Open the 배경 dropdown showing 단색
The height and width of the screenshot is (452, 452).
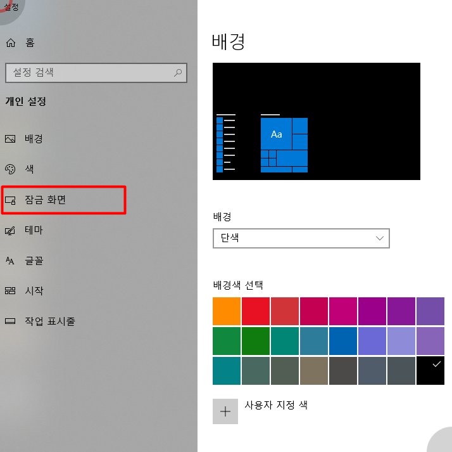point(301,238)
